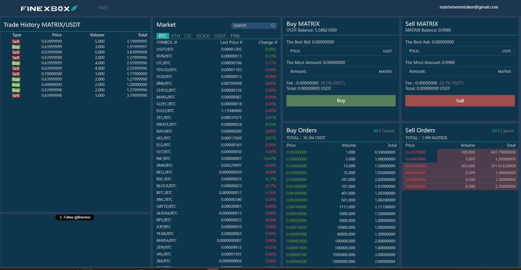
Task: Click Cancel link in Buy Orders panel
Action: pyautogui.click(x=389, y=130)
